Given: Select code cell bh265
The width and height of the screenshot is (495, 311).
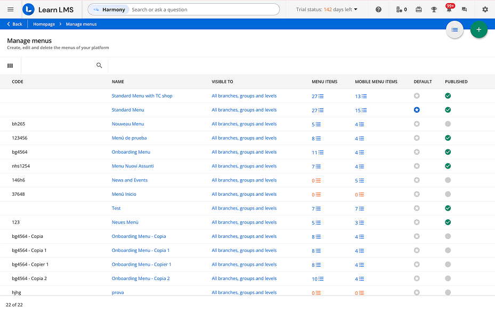Looking at the screenshot, I should [x=18, y=124].
